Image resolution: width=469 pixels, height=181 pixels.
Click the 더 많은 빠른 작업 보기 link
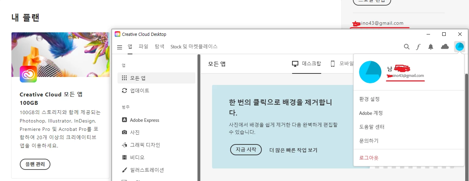point(293,150)
